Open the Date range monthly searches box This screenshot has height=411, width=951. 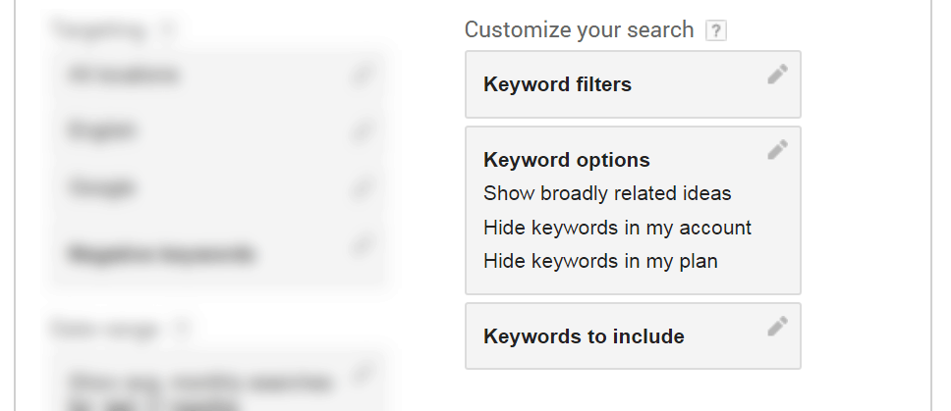pos(219,384)
